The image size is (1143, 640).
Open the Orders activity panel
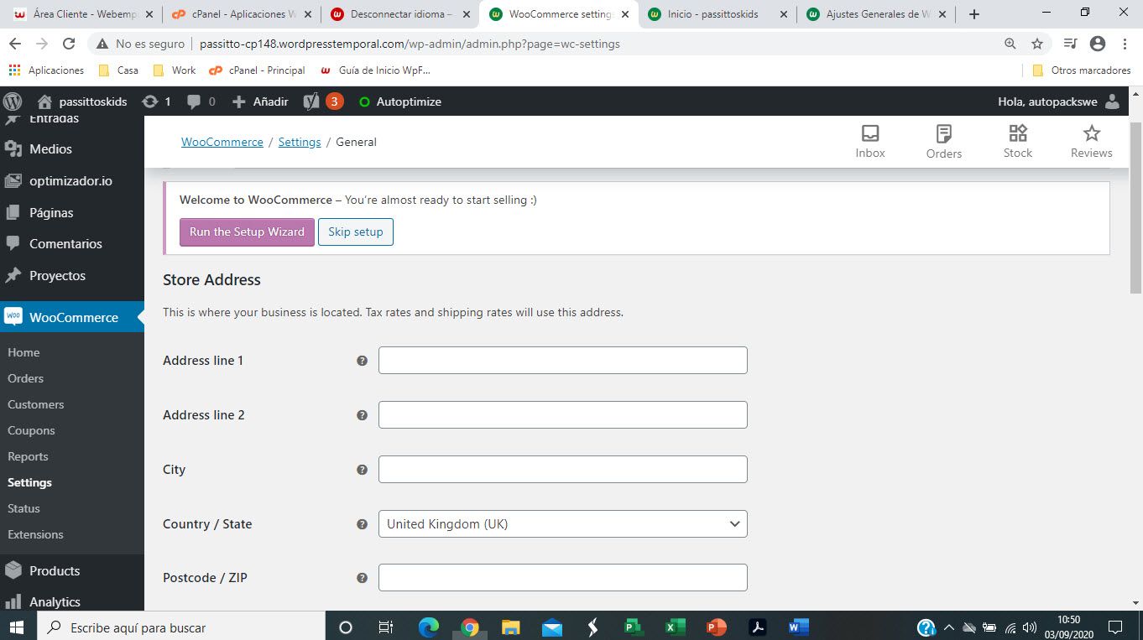[944, 142]
